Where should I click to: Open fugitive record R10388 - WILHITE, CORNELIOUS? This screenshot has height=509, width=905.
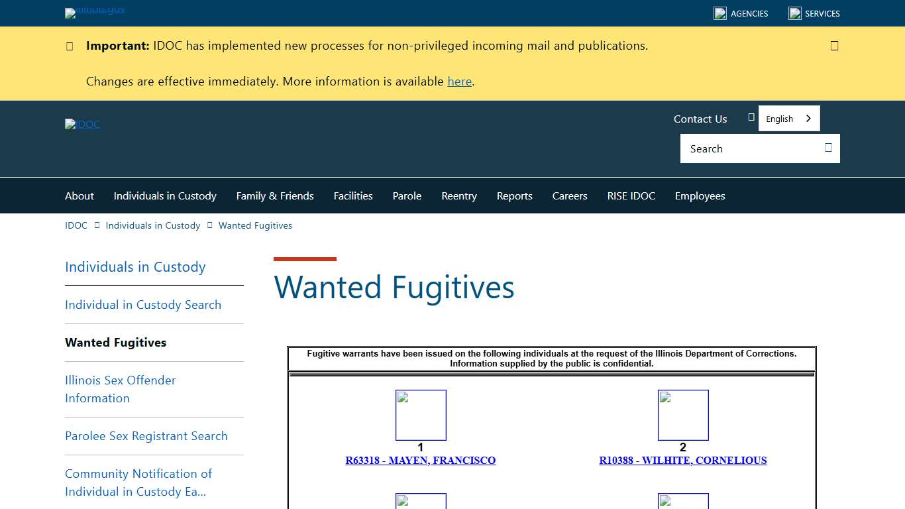click(x=683, y=460)
